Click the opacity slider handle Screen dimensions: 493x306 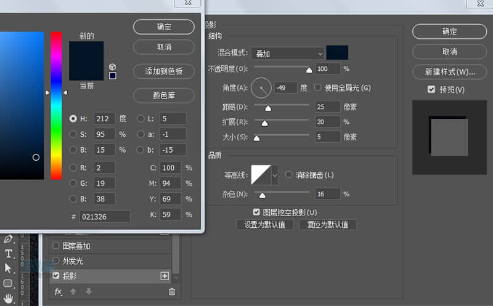[309, 70]
